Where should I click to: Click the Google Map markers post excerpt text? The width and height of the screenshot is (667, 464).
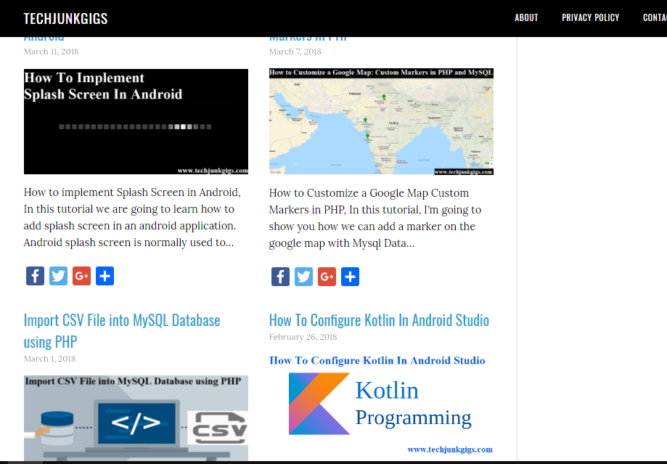[375, 218]
